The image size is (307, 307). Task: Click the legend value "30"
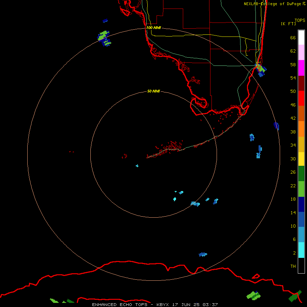[x=293, y=159]
